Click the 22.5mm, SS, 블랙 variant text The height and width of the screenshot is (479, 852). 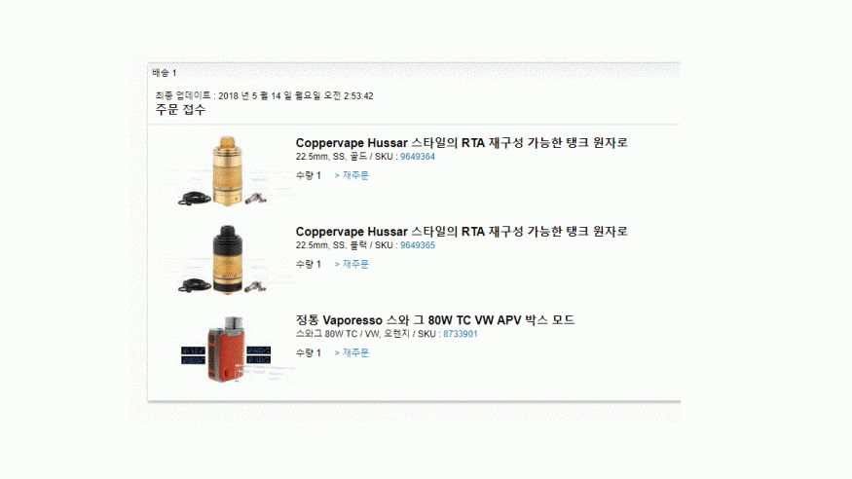[x=331, y=245]
